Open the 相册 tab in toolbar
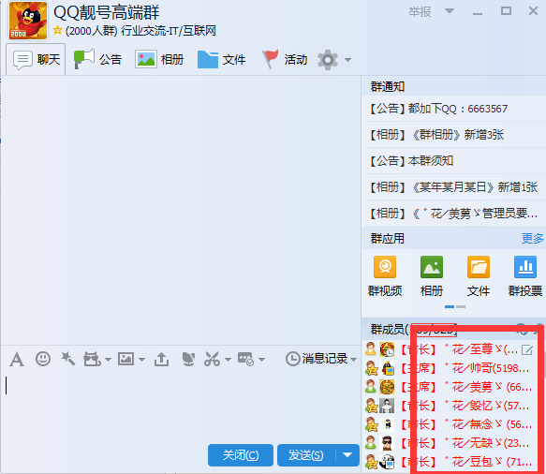 [159, 59]
